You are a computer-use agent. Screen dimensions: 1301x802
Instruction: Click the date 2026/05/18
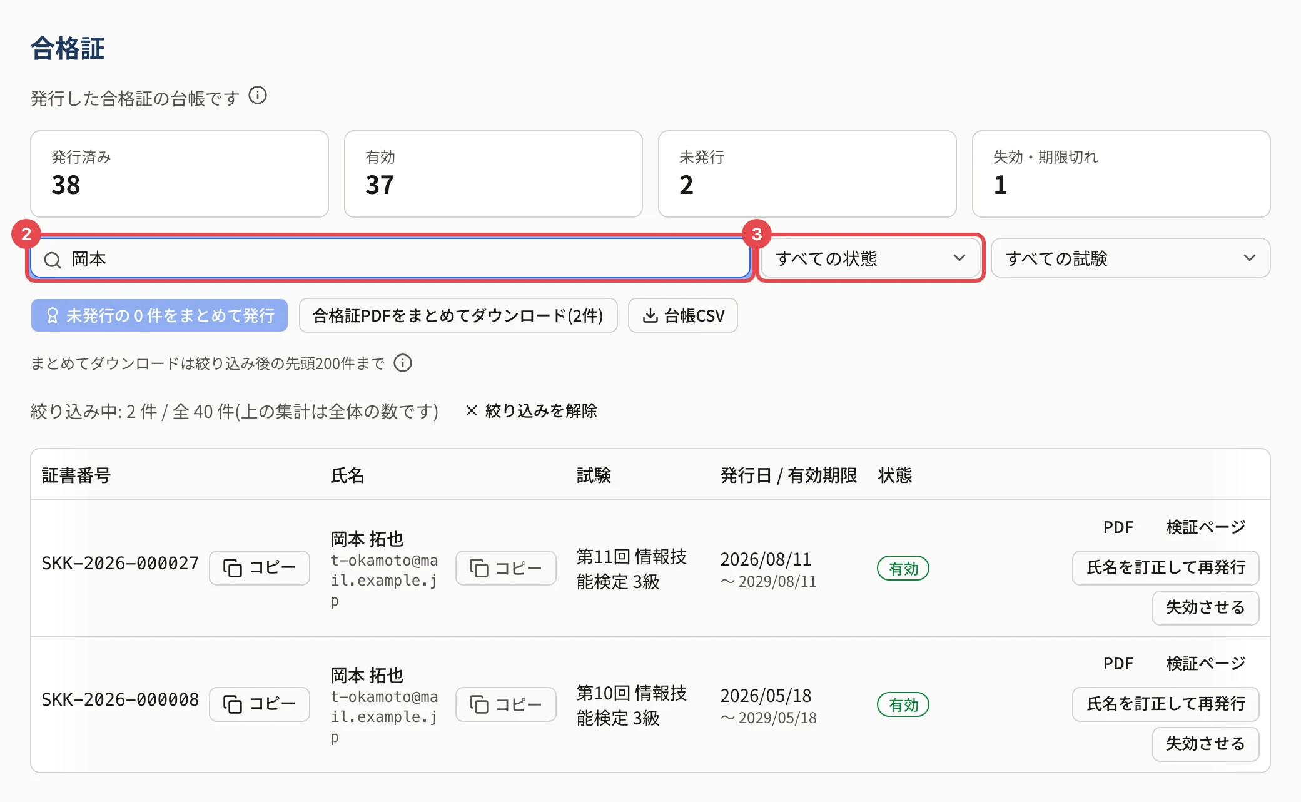click(x=766, y=695)
